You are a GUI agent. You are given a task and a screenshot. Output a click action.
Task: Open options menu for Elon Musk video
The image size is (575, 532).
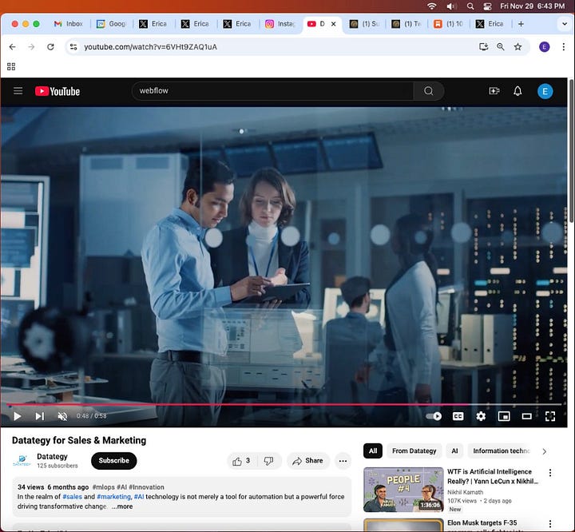[x=550, y=524]
